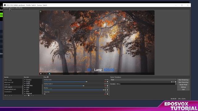Click Start Streaming button
The width and height of the screenshot is (198, 111).
tap(183, 80)
